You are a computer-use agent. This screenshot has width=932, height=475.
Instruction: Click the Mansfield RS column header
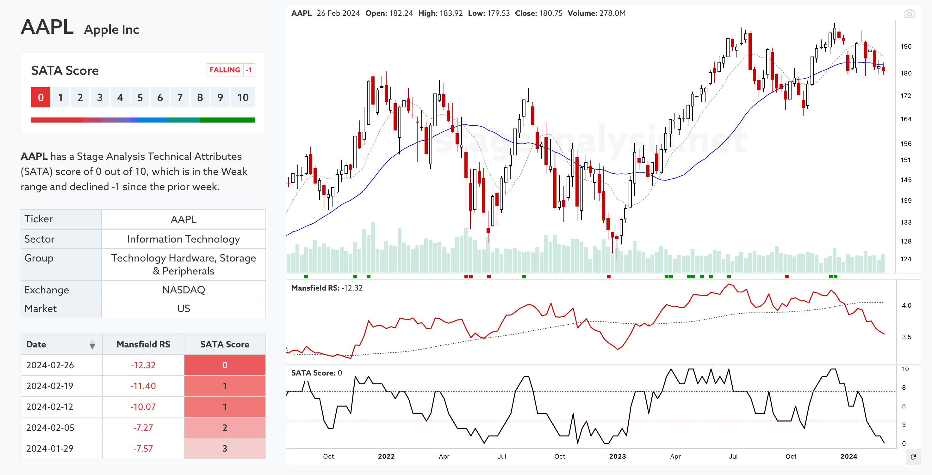pyautogui.click(x=143, y=344)
